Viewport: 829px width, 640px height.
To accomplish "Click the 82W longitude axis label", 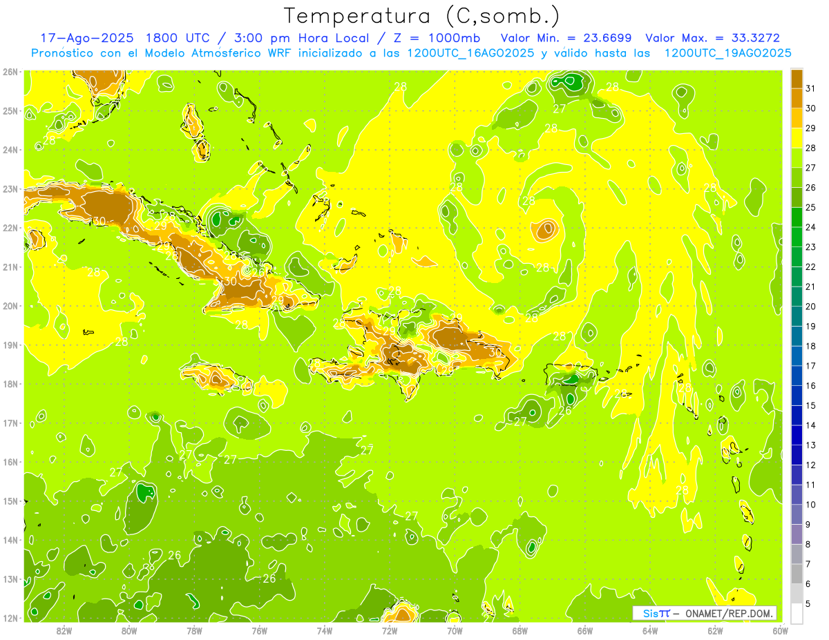I will pos(64,631).
